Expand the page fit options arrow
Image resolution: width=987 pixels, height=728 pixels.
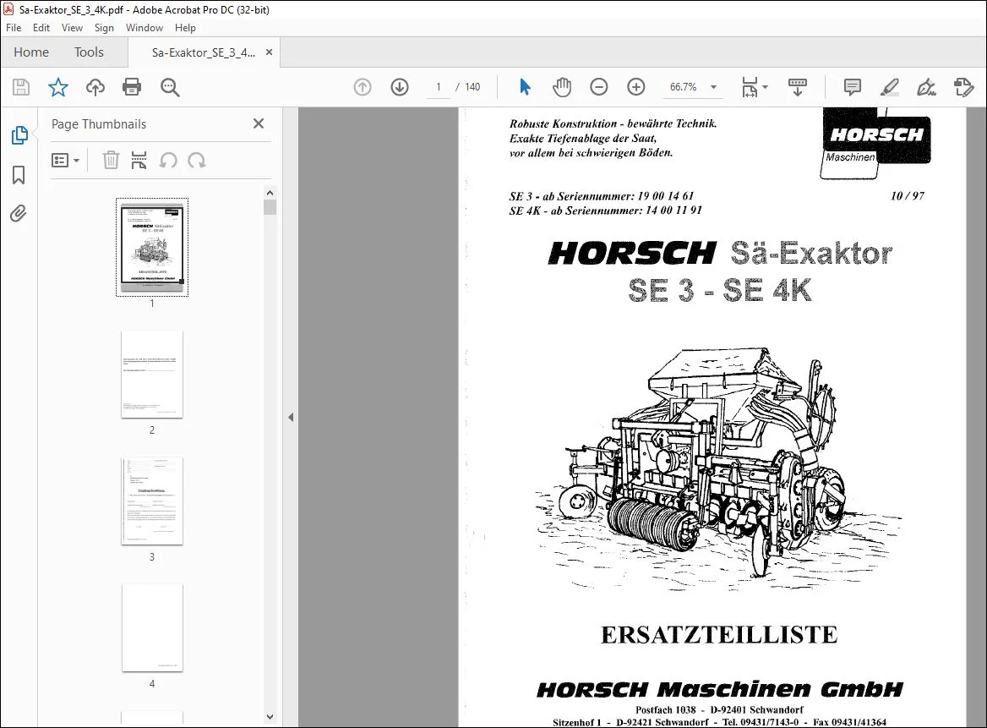click(766, 87)
